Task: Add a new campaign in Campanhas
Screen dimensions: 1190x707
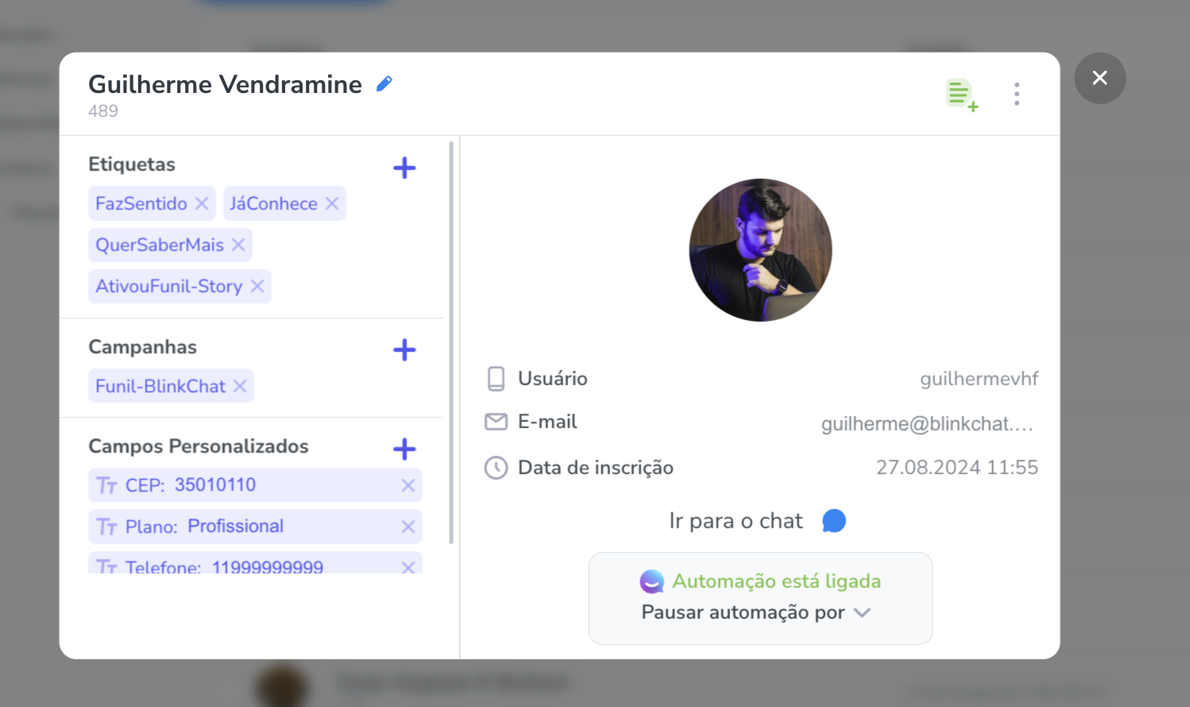Action: pos(404,350)
